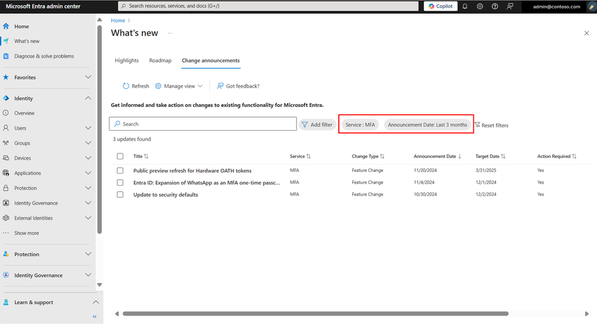Screen dimensions: 597x330
Task: Open the admin@contoso.com account menu
Action: (556, 7)
